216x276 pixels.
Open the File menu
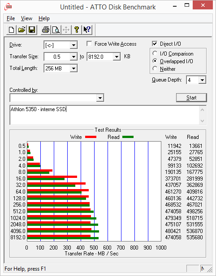11,18
